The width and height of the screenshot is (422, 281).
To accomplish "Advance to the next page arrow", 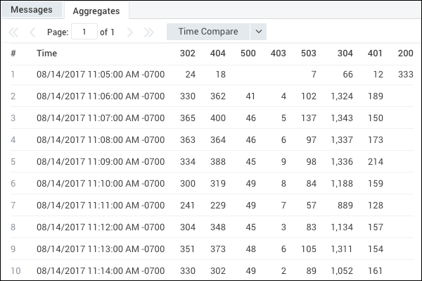I will 130,32.
